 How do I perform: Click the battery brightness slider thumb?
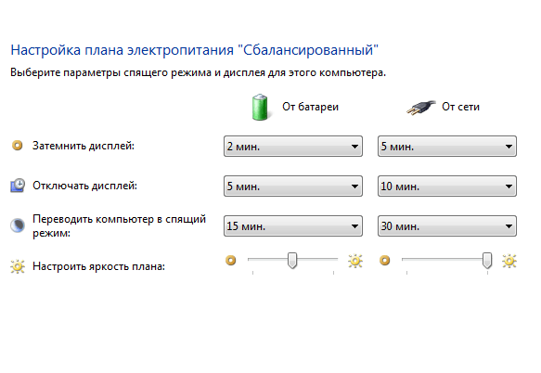292,260
